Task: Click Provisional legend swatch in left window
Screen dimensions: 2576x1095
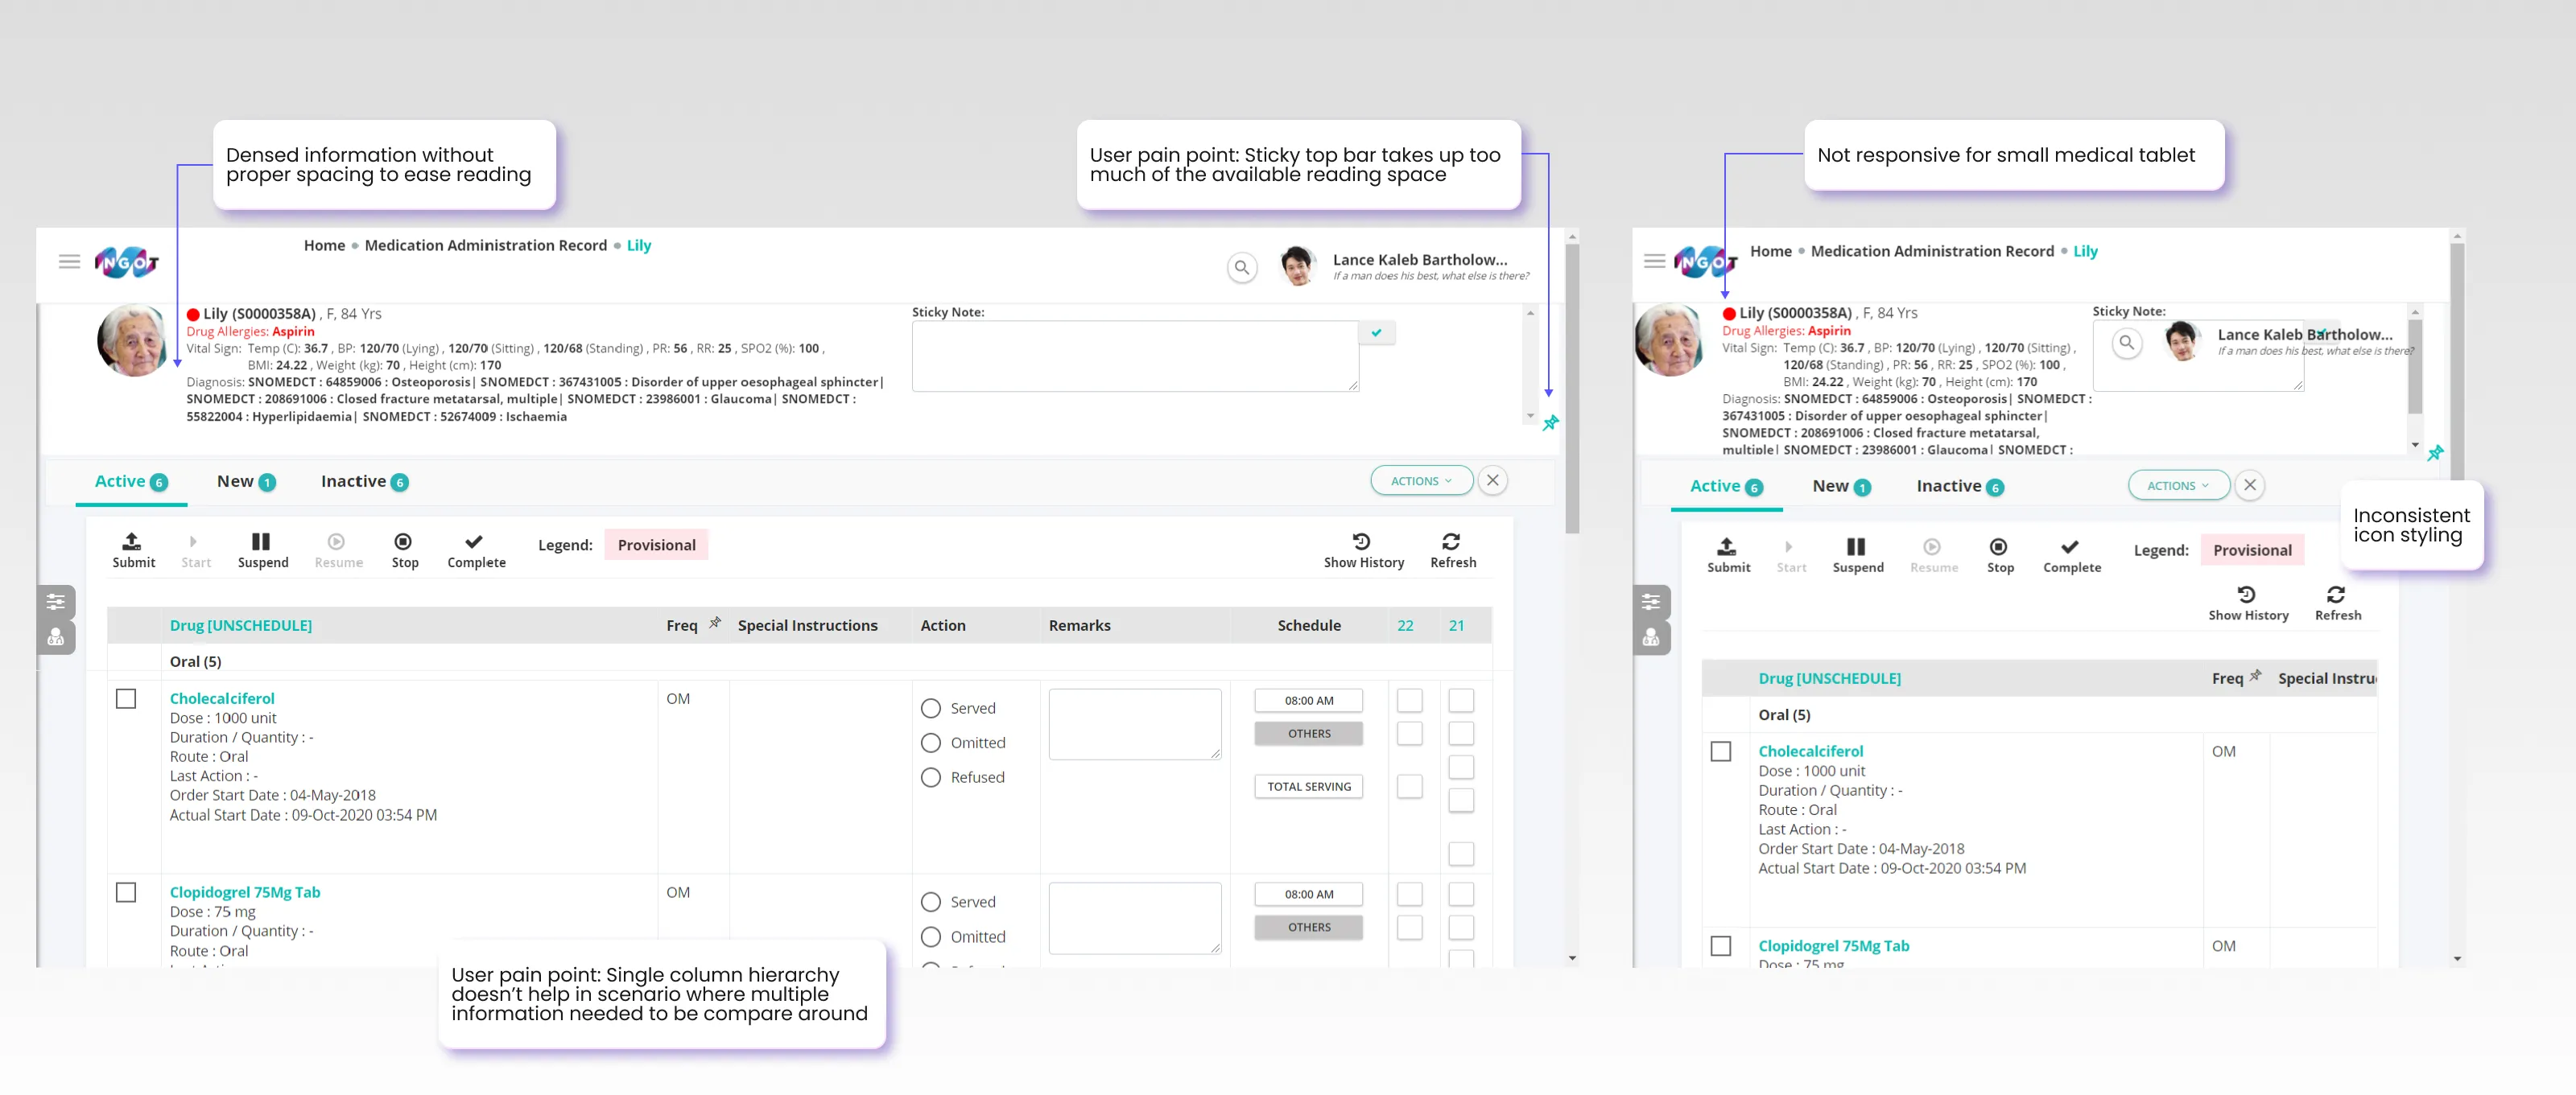Action: tap(656, 545)
